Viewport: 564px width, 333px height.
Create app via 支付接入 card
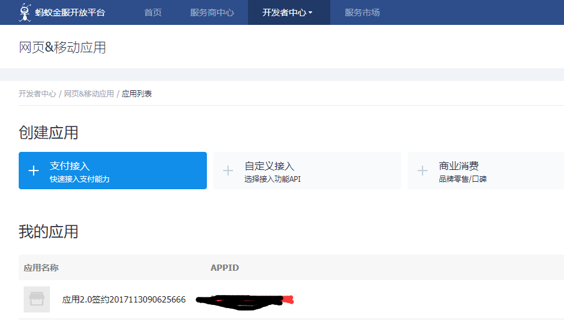[x=113, y=171]
